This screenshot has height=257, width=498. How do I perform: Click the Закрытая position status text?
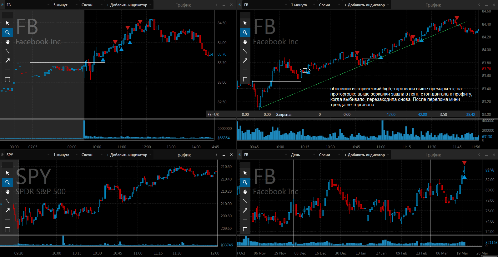[x=284, y=115]
